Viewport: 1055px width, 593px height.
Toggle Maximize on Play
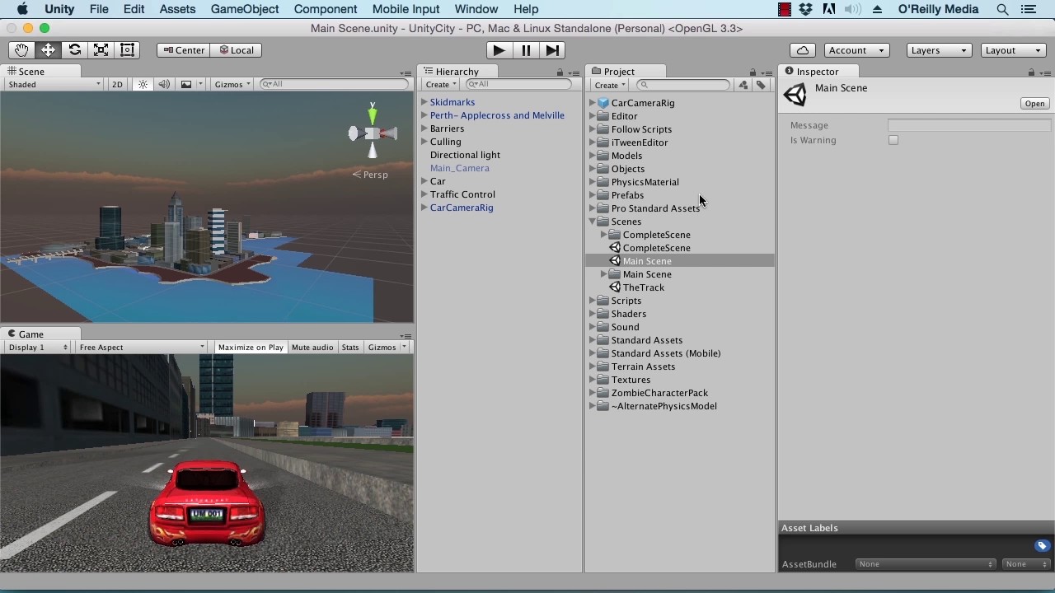[x=251, y=348]
